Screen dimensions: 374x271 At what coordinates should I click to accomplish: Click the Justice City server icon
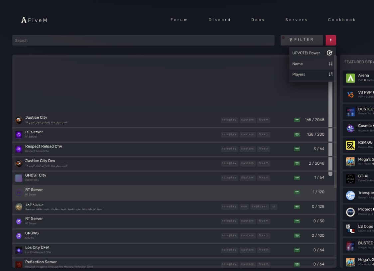(19, 120)
